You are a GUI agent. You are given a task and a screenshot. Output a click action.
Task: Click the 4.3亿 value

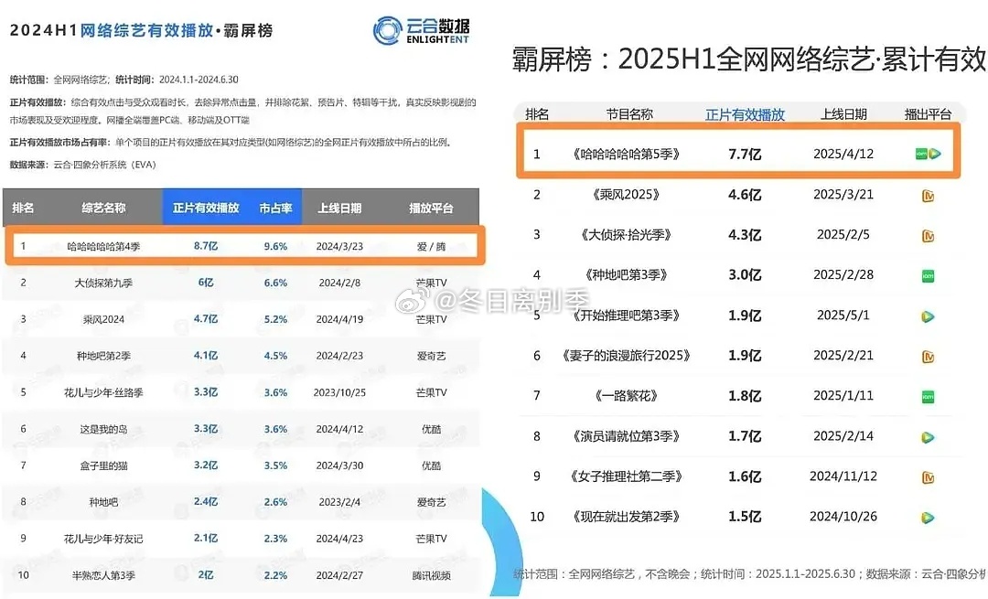(745, 235)
